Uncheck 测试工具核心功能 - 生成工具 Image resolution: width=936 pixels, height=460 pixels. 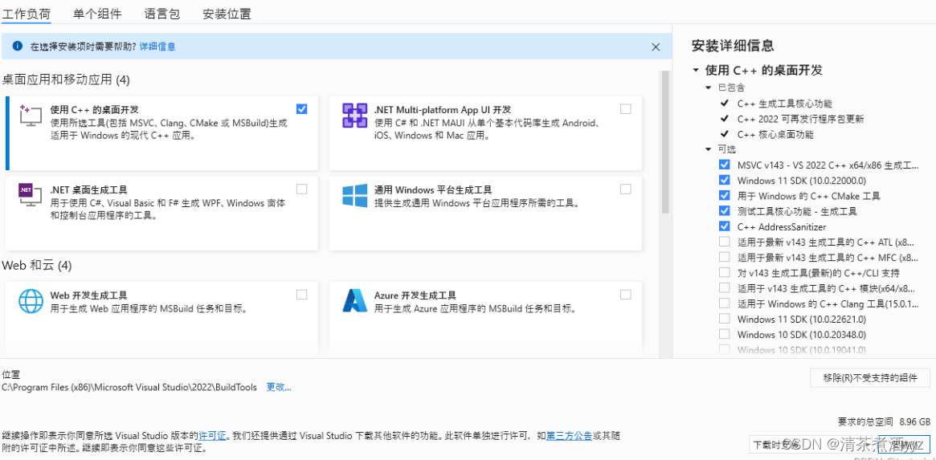pos(724,210)
